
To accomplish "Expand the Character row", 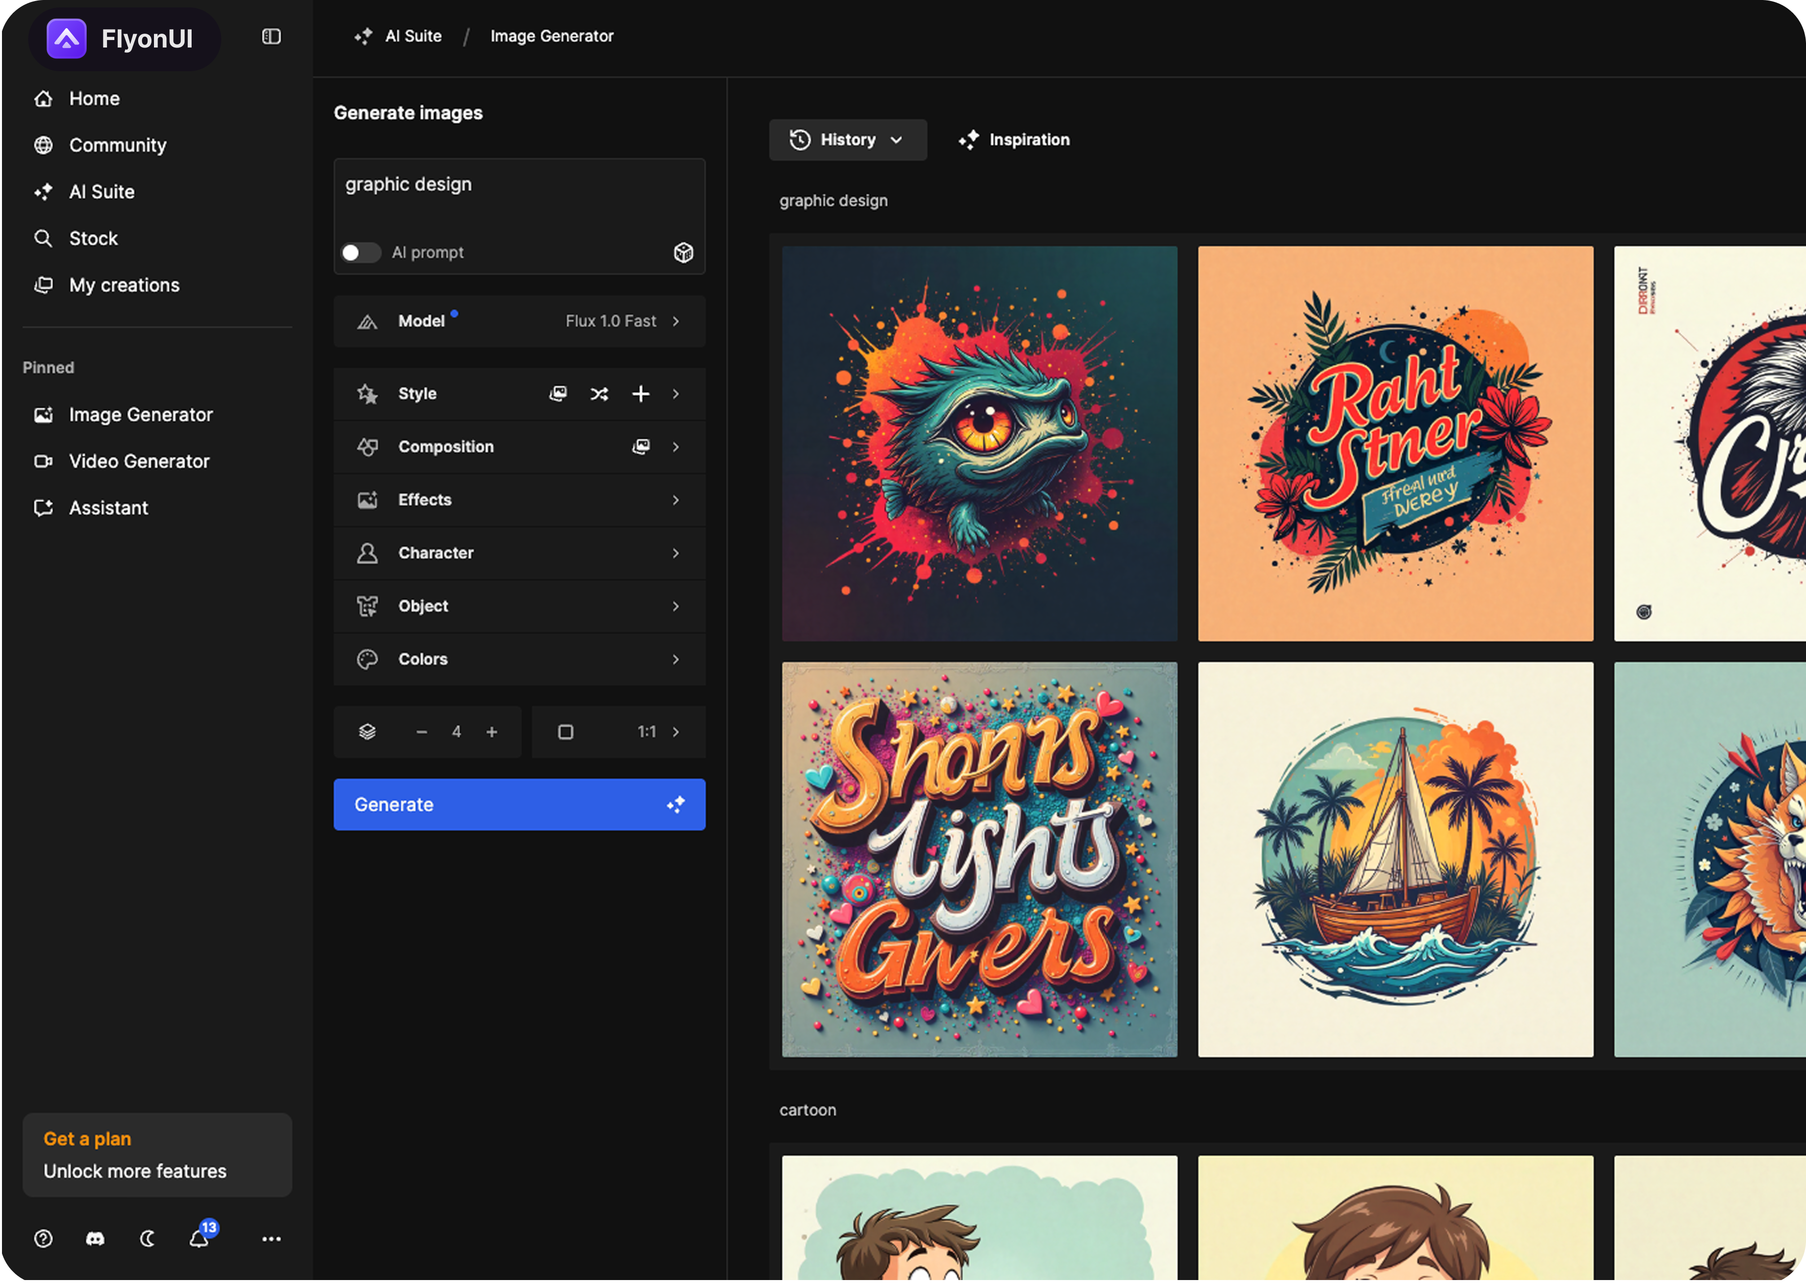I will (519, 553).
